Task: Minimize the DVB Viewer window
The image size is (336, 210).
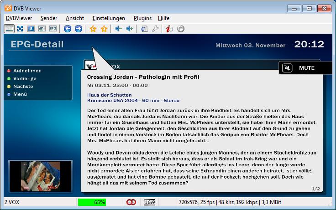Action: pos(294,9)
